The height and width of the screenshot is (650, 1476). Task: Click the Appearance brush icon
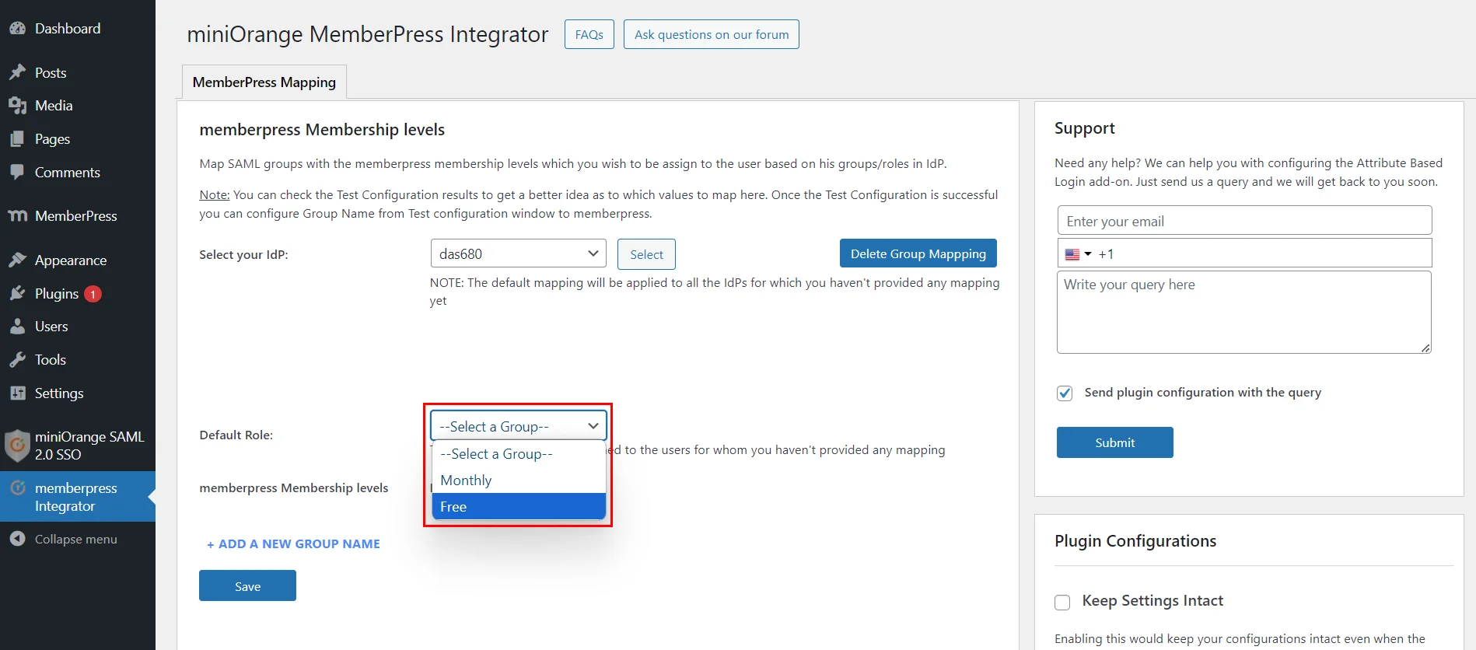17,260
